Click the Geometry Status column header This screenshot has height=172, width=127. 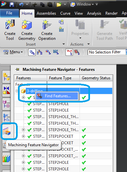coord(96,78)
